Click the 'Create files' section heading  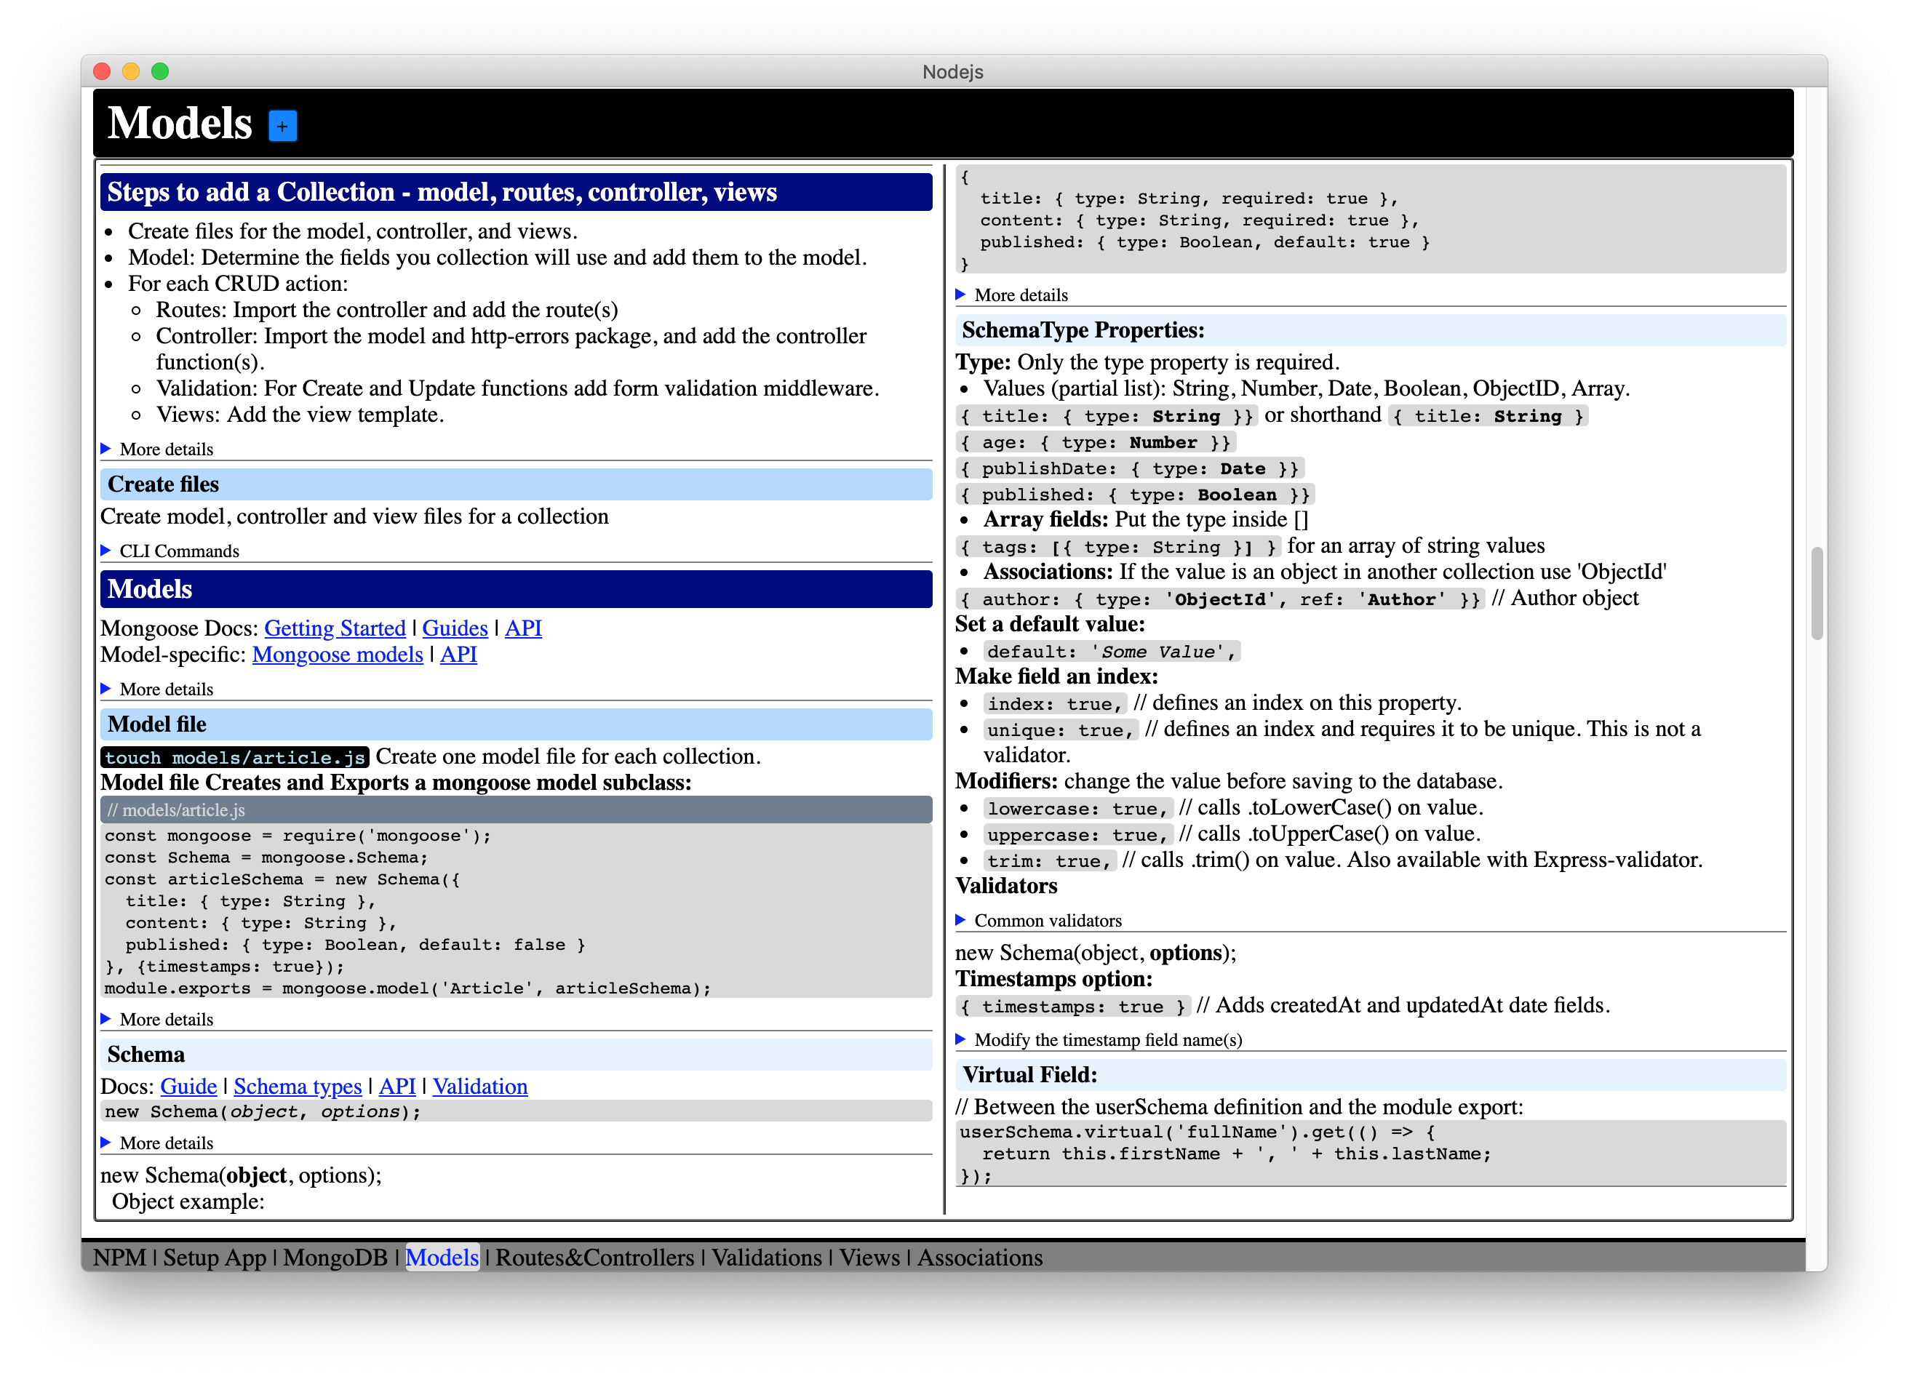(516, 484)
